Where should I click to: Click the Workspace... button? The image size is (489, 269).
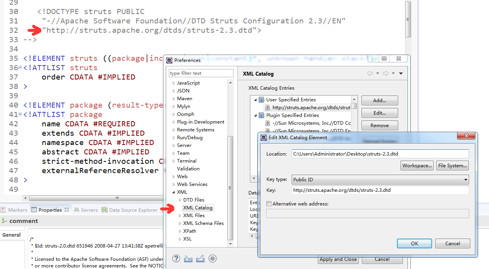[417, 166]
